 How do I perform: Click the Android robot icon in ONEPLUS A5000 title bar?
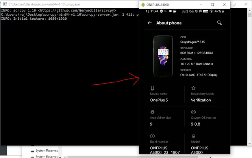[143, 5]
